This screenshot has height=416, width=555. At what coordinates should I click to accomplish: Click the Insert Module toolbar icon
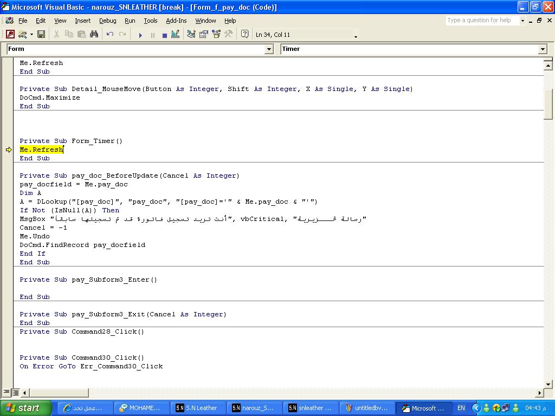tap(22, 34)
